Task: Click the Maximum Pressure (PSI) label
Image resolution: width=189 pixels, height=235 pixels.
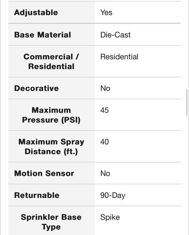Action: (51, 115)
